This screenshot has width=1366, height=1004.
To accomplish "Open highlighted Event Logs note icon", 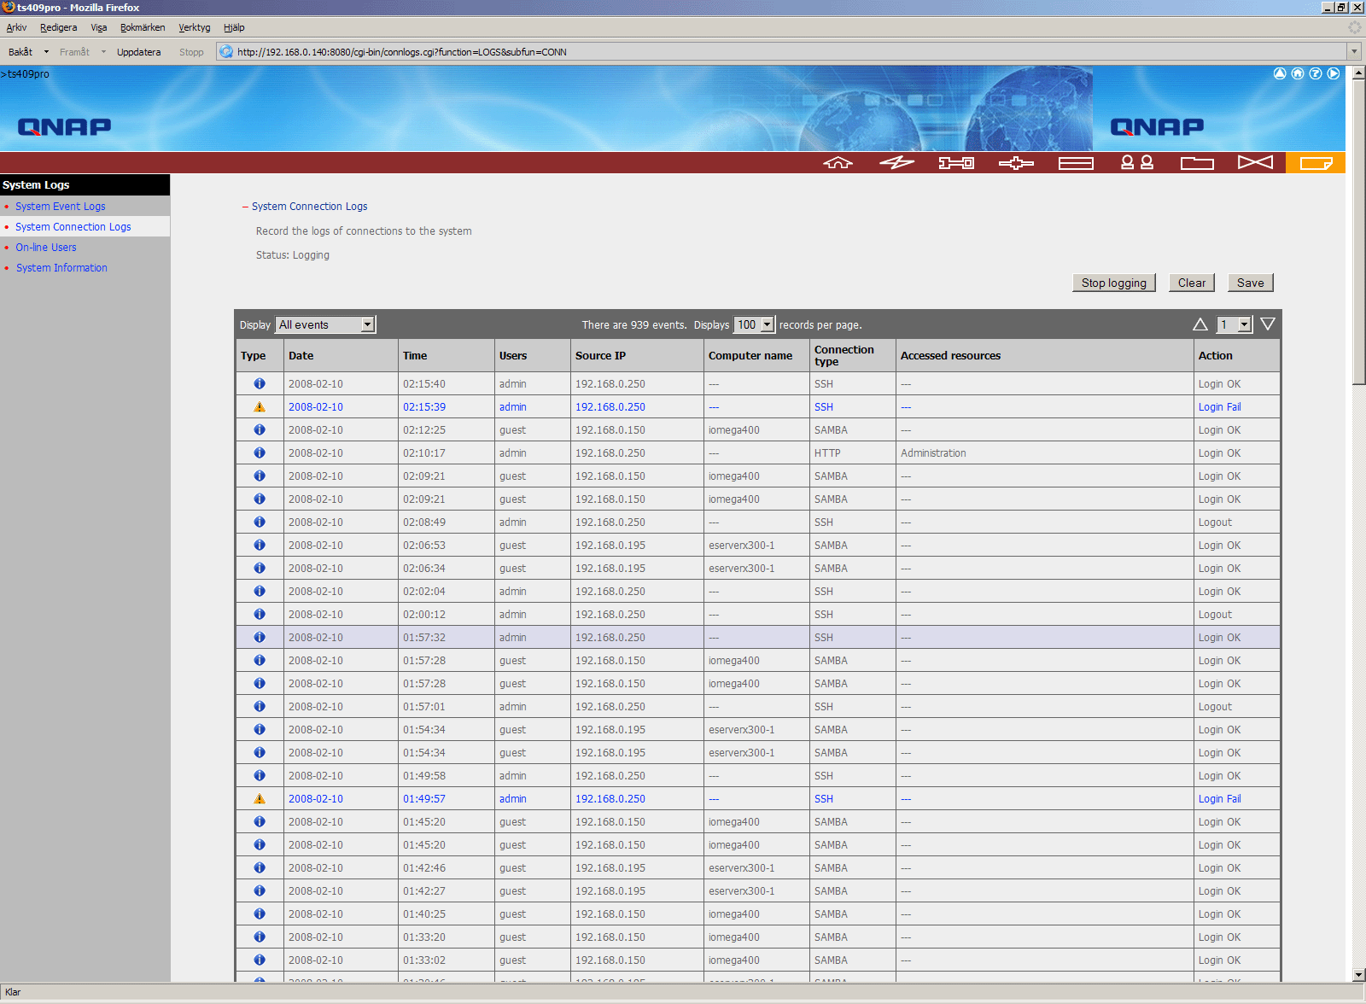I will coord(1316,162).
